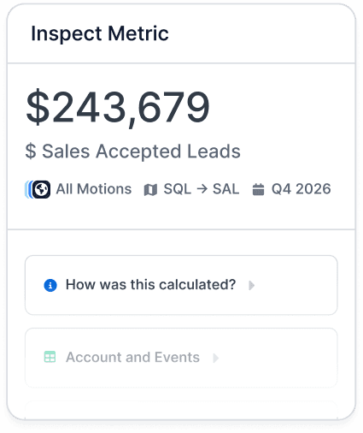This screenshot has height=433, width=363.
Task: Click the partially visible card below Account and Events
Action: [x=181, y=410]
